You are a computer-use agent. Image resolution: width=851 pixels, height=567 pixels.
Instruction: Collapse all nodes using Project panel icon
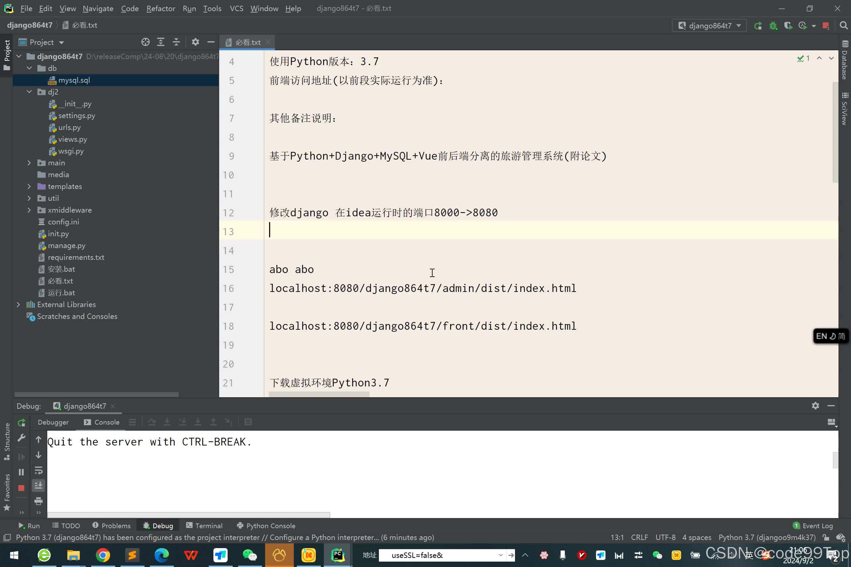(x=176, y=42)
